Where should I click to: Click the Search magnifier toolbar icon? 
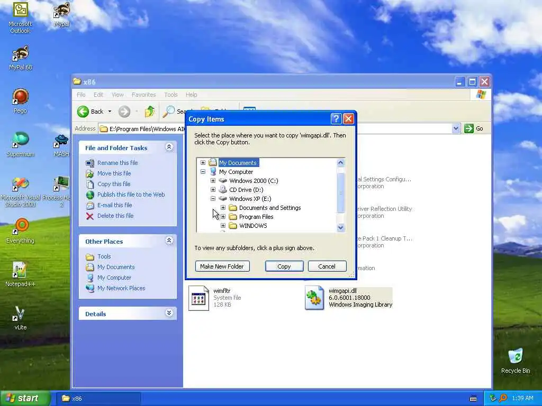[x=169, y=112]
